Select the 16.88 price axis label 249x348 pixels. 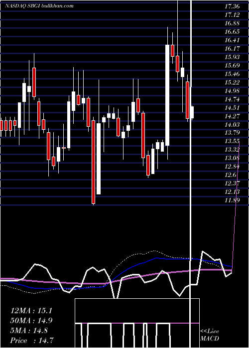tap(232, 23)
